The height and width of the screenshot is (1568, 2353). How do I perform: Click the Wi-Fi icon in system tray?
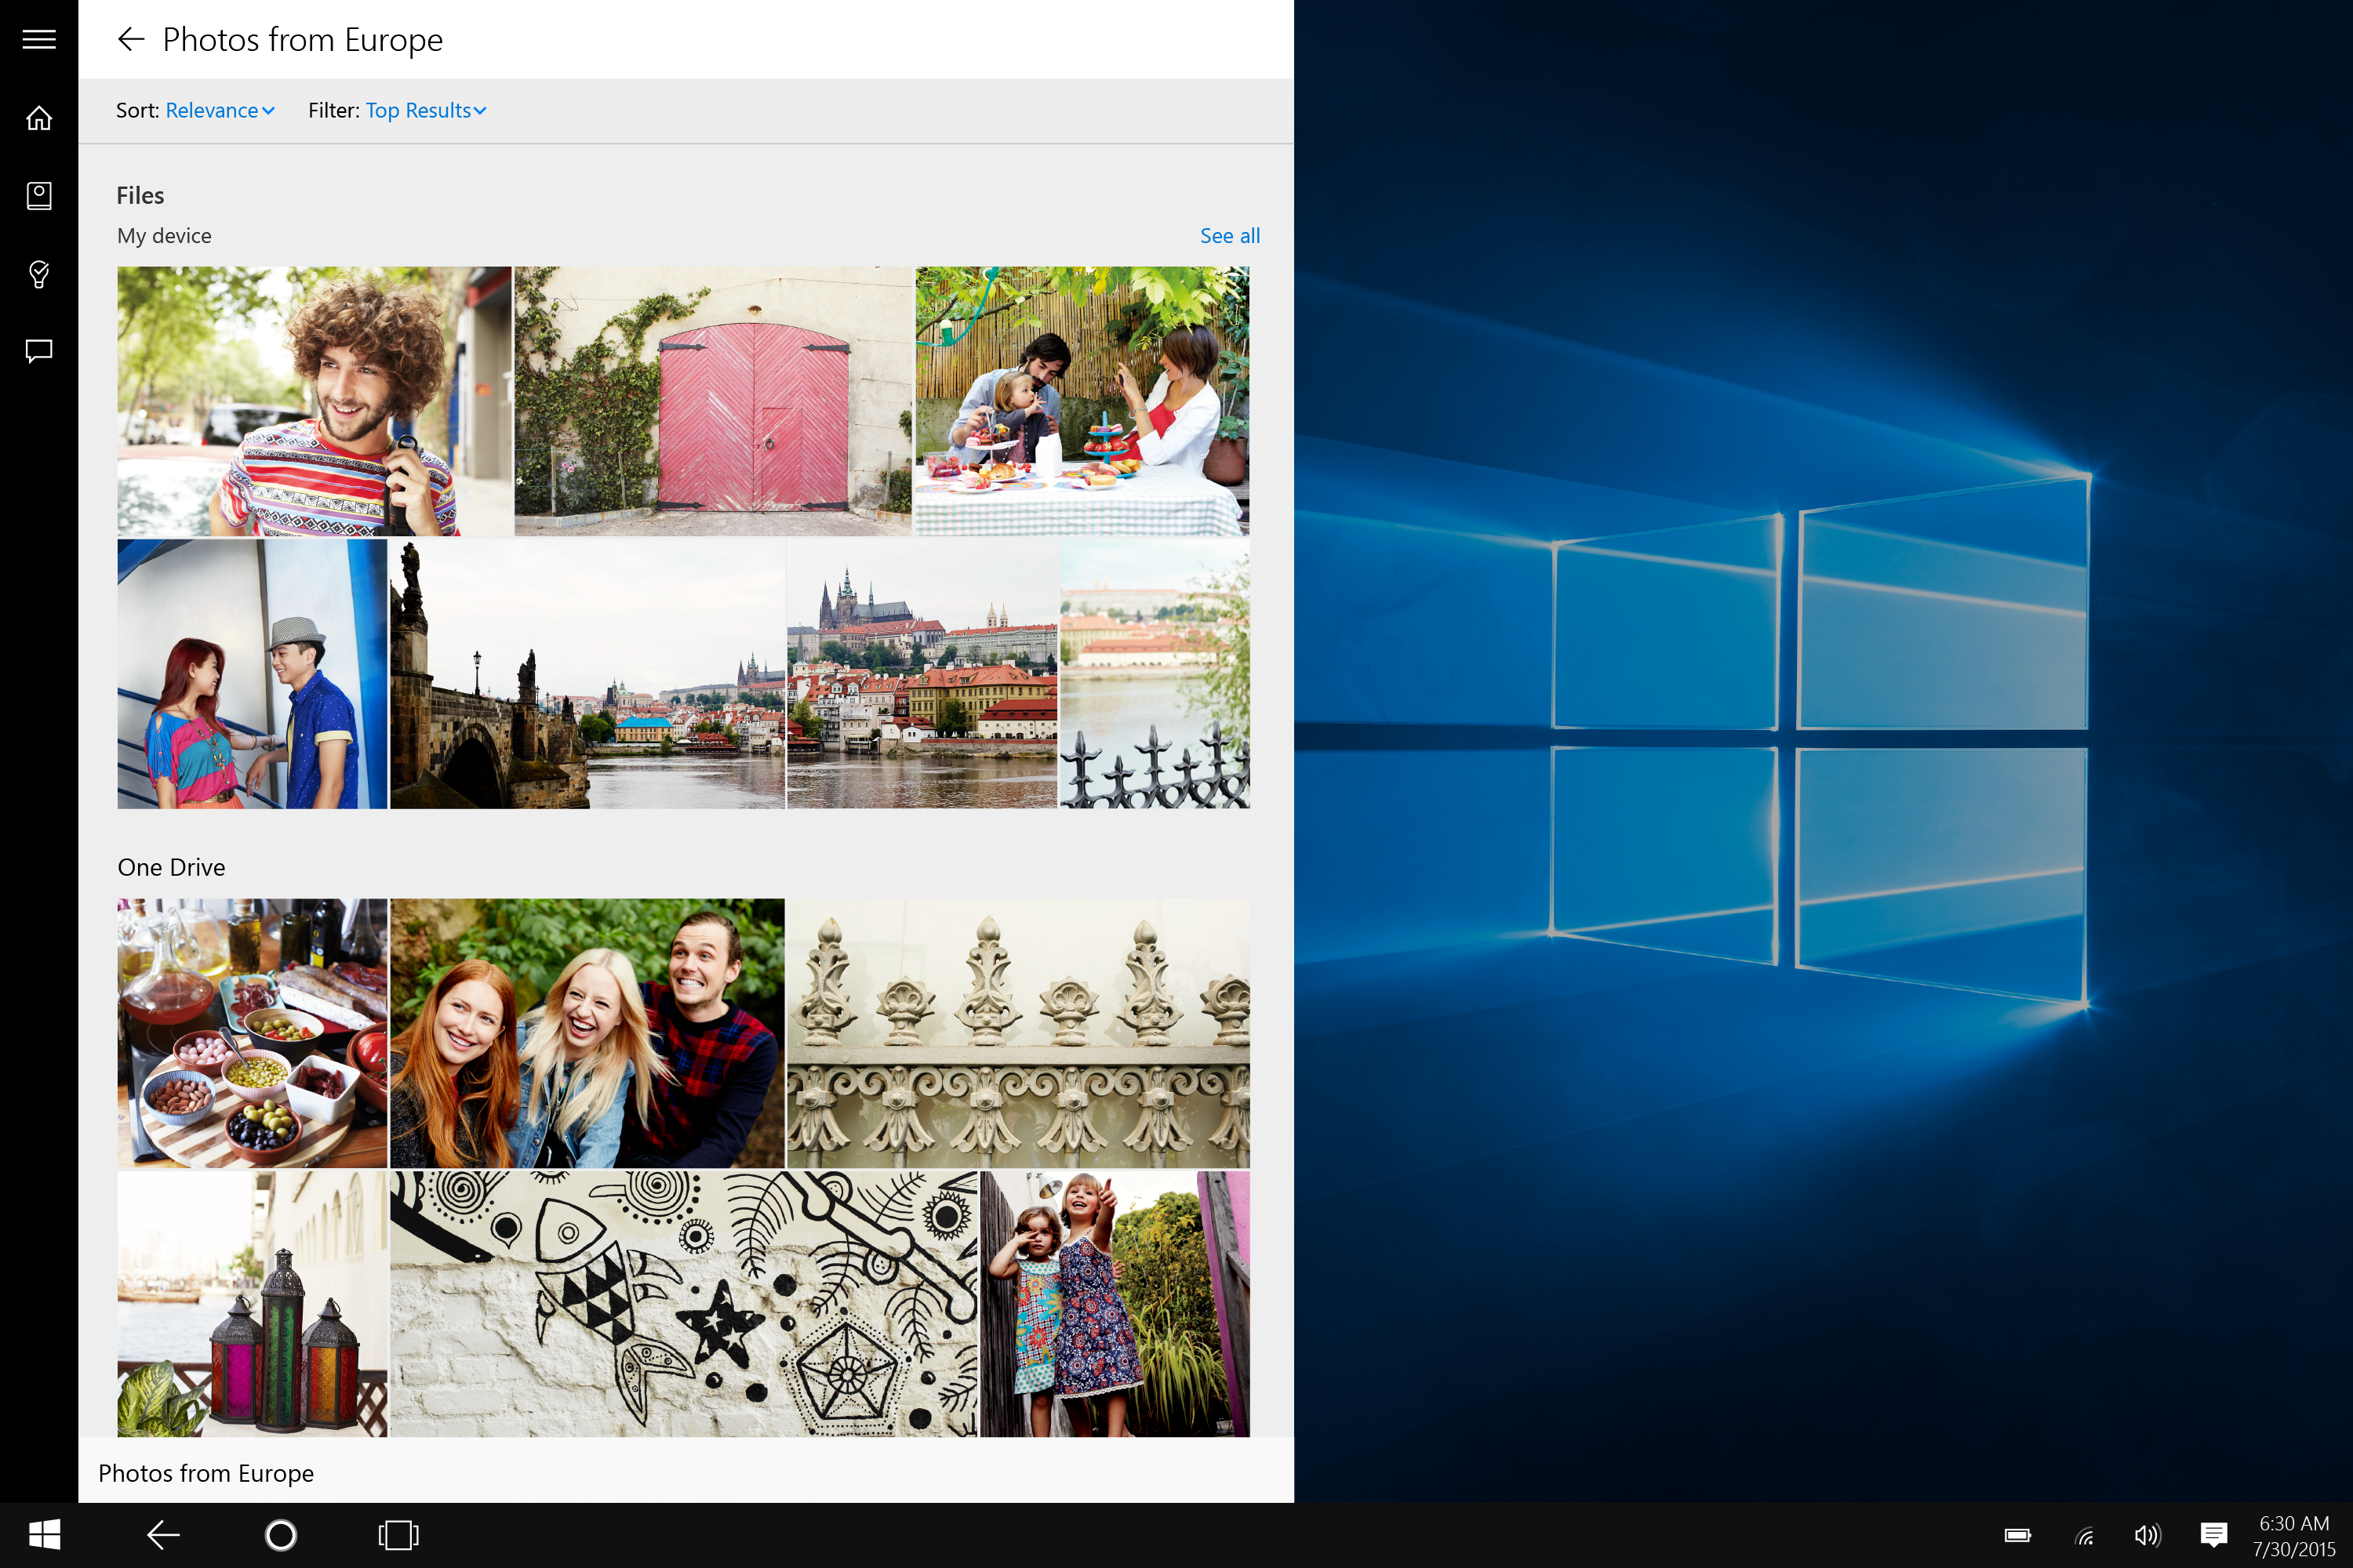(x=2084, y=1536)
